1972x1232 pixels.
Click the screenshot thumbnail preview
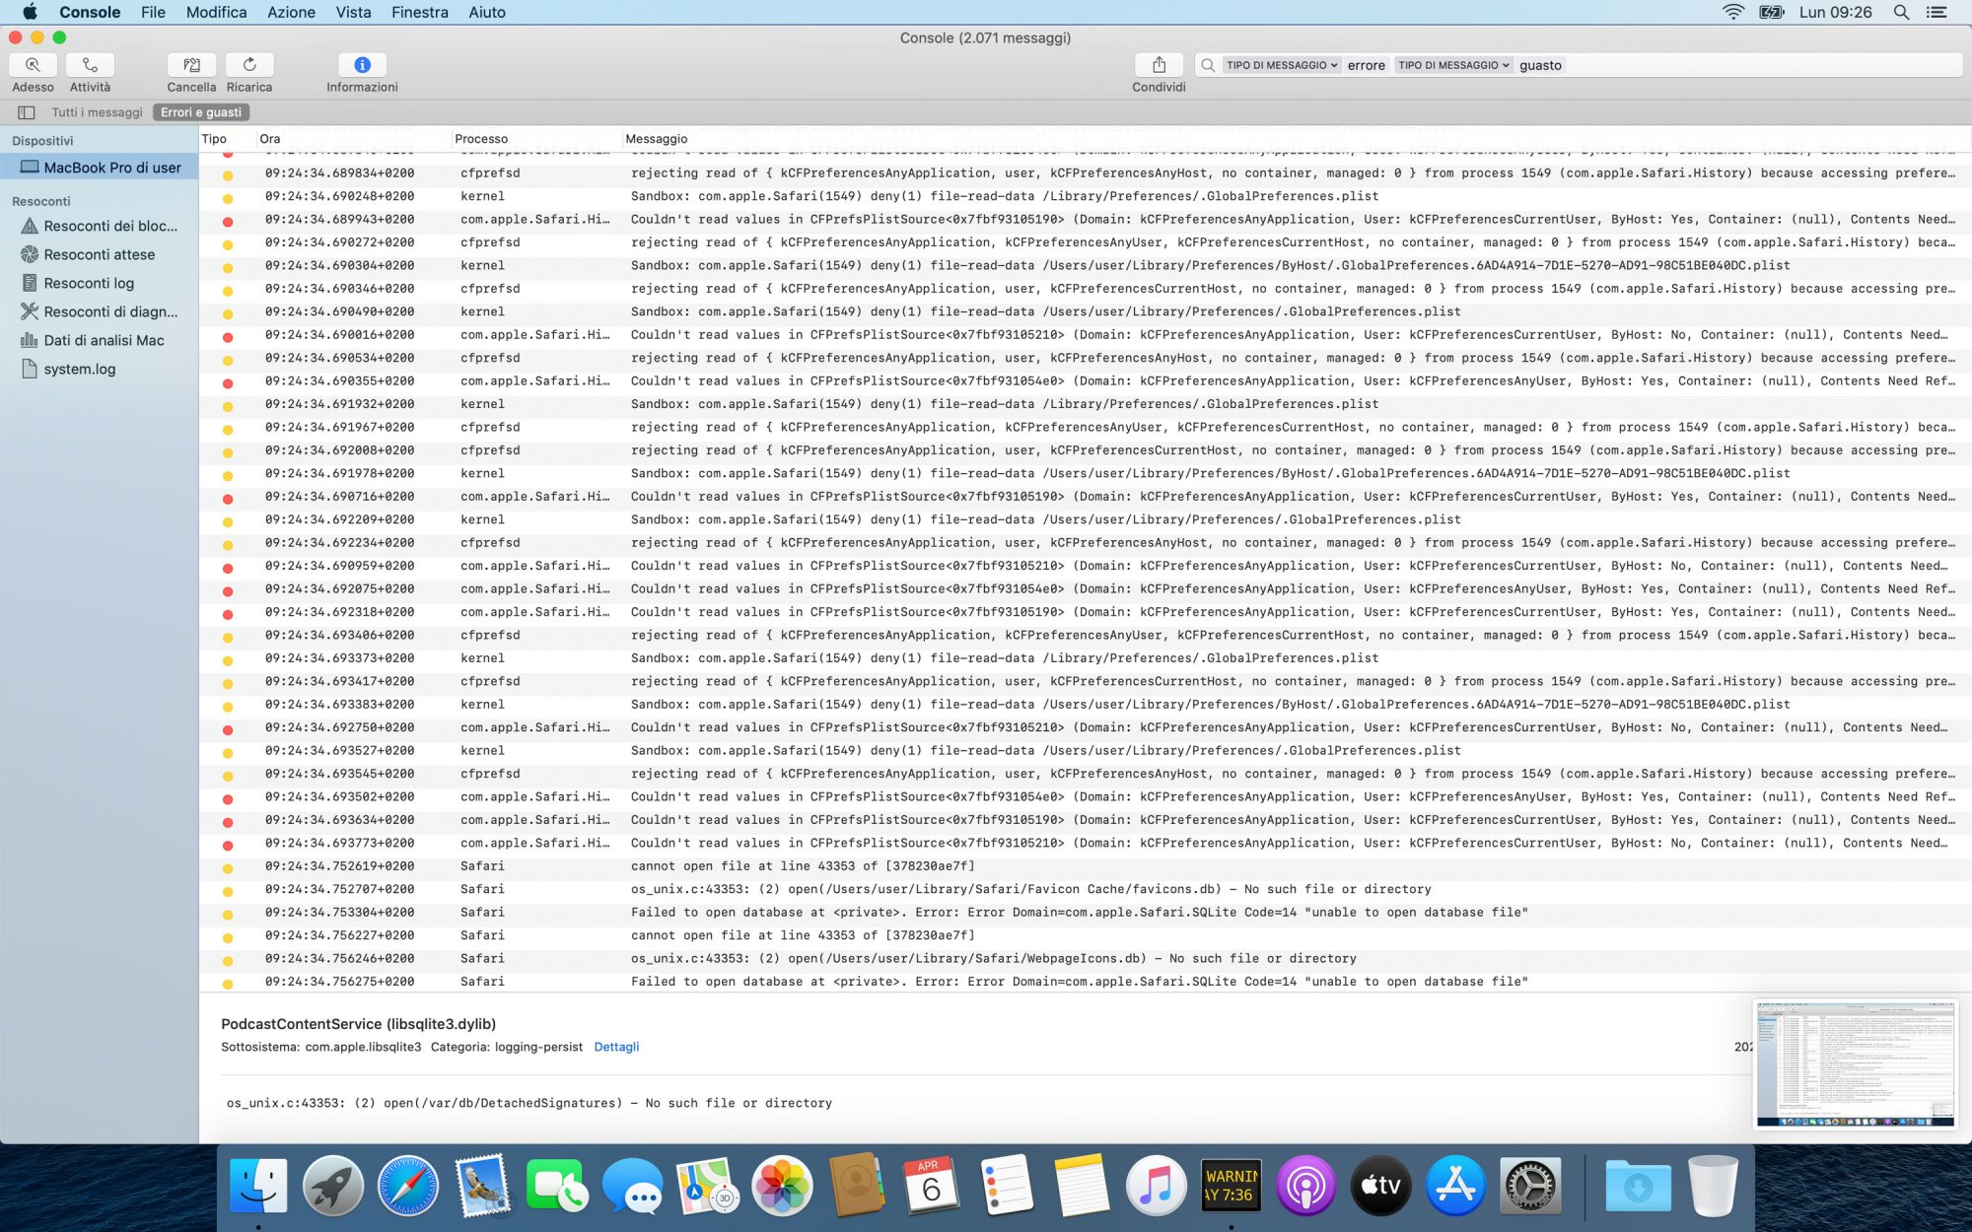[x=1855, y=1063]
